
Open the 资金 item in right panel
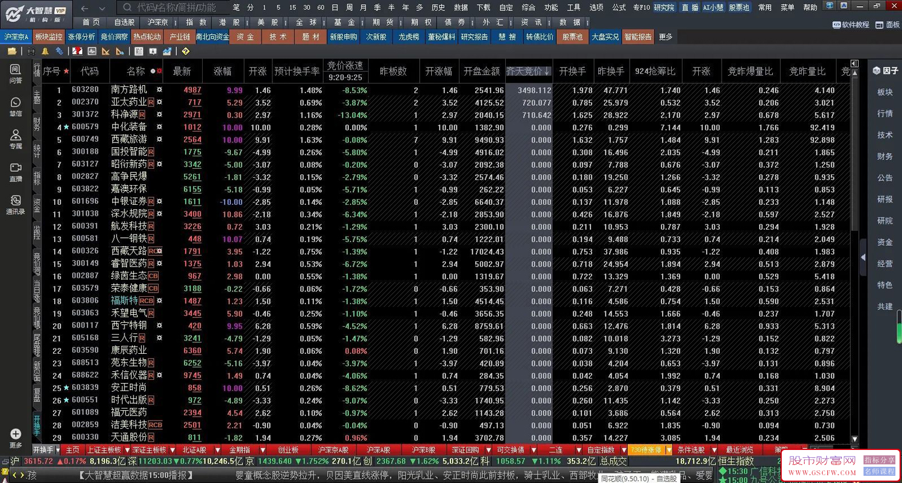point(885,242)
